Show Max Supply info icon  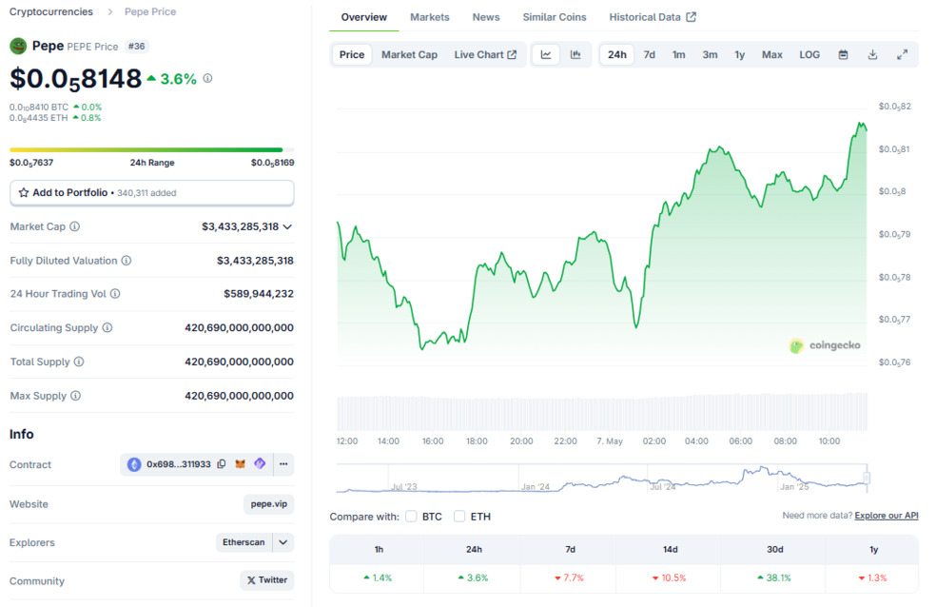coord(75,396)
